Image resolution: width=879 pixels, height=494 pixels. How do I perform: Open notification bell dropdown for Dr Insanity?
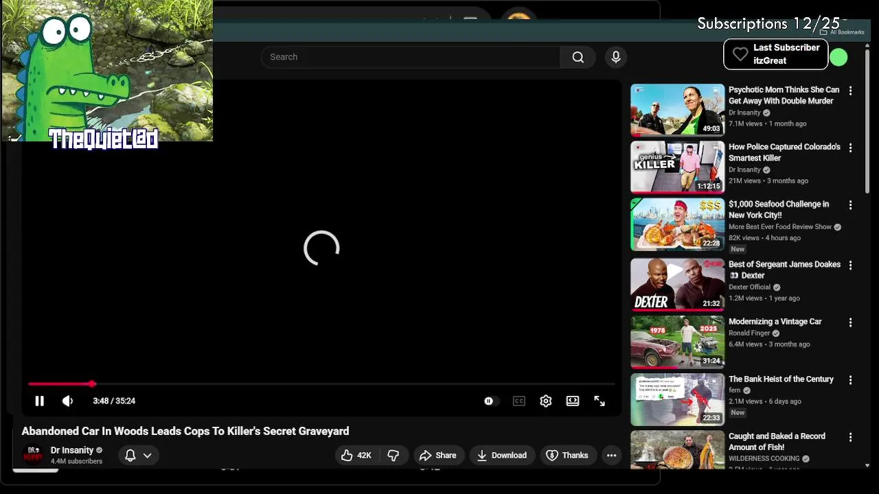pos(138,455)
